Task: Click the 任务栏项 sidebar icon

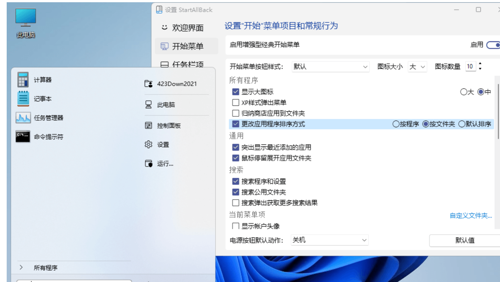Action: point(165,65)
